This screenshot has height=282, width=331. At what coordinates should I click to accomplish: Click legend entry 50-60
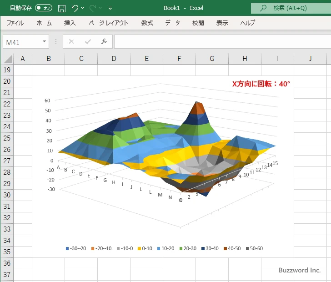[x=254, y=248]
